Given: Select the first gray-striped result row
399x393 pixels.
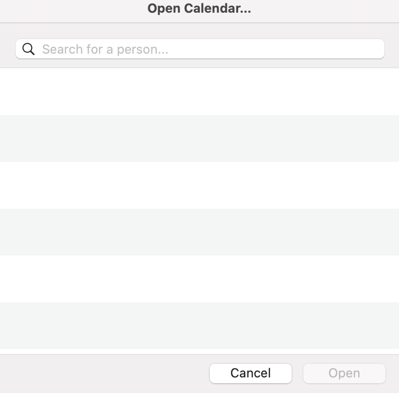Looking at the screenshot, I should (x=199, y=138).
